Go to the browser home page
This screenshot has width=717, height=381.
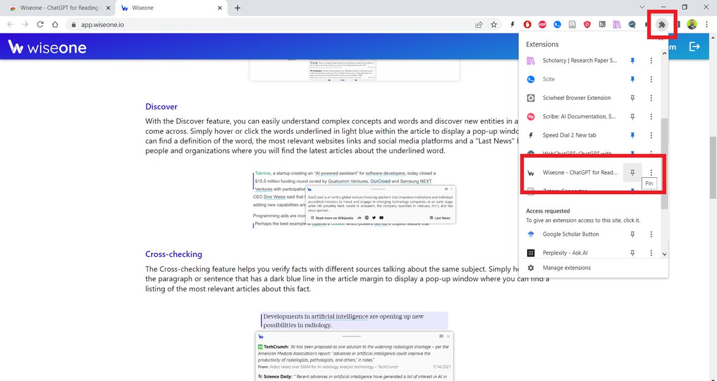pos(55,24)
